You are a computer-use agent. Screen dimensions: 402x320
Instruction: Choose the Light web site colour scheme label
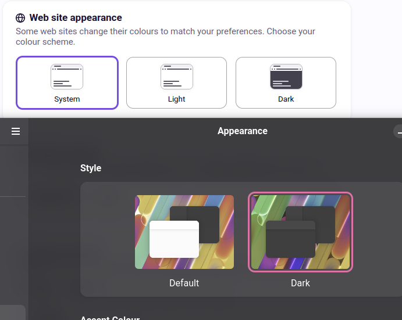click(177, 99)
